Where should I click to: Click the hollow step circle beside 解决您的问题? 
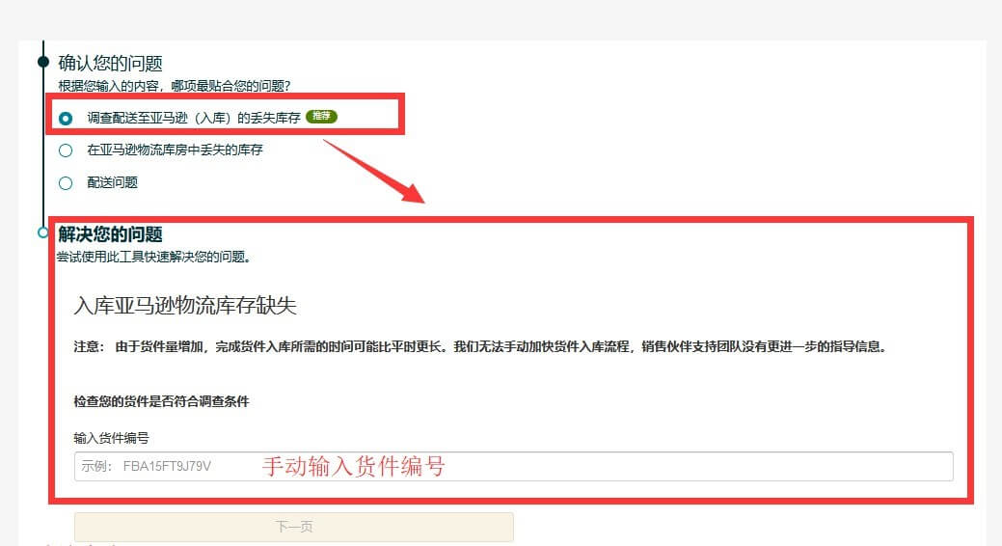click(x=42, y=232)
